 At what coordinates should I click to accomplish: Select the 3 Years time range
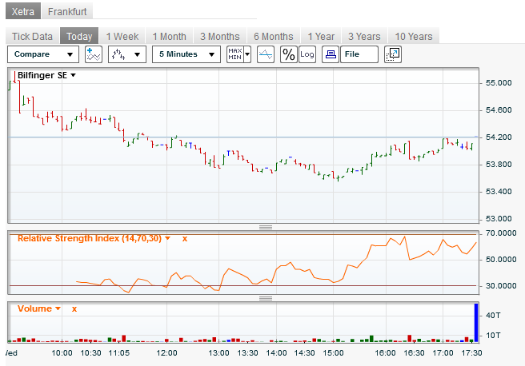(364, 36)
